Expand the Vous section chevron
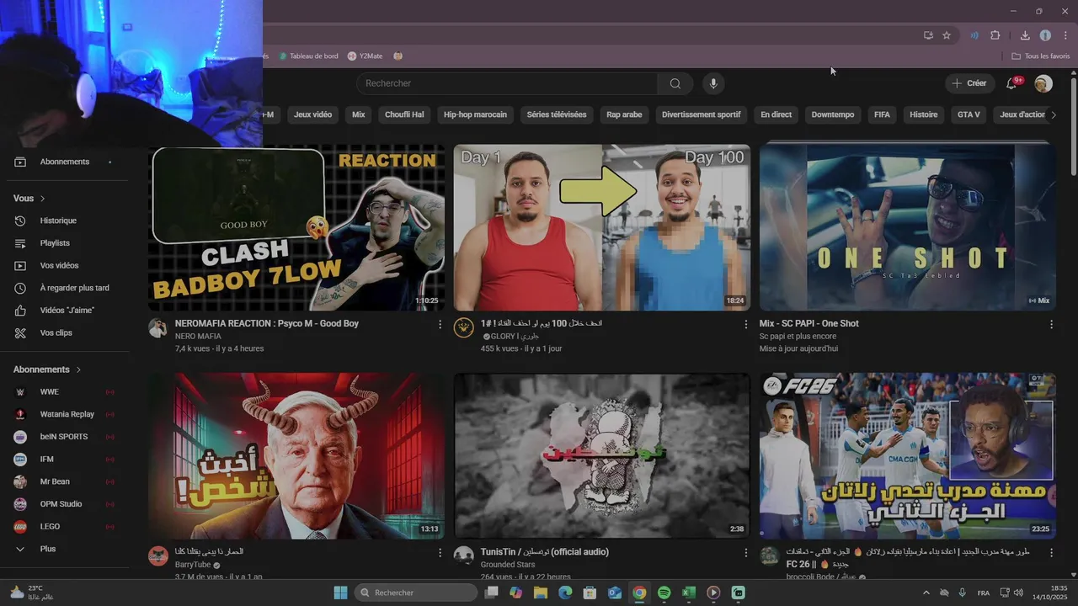The width and height of the screenshot is (1078, 606). pos(42,199)
